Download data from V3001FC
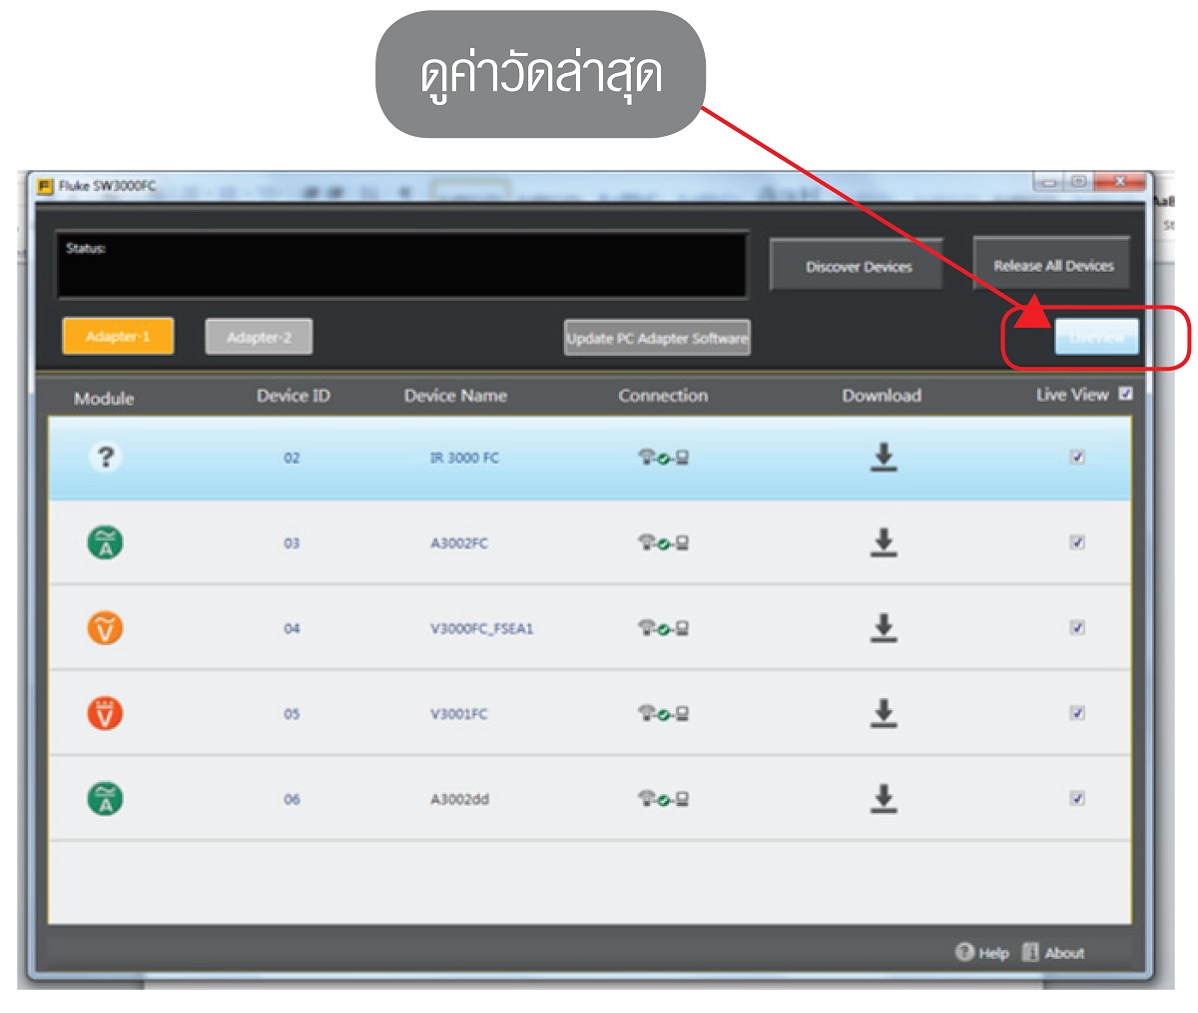 coord(883,713)
